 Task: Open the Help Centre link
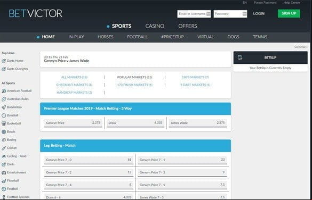pos(292,3)
